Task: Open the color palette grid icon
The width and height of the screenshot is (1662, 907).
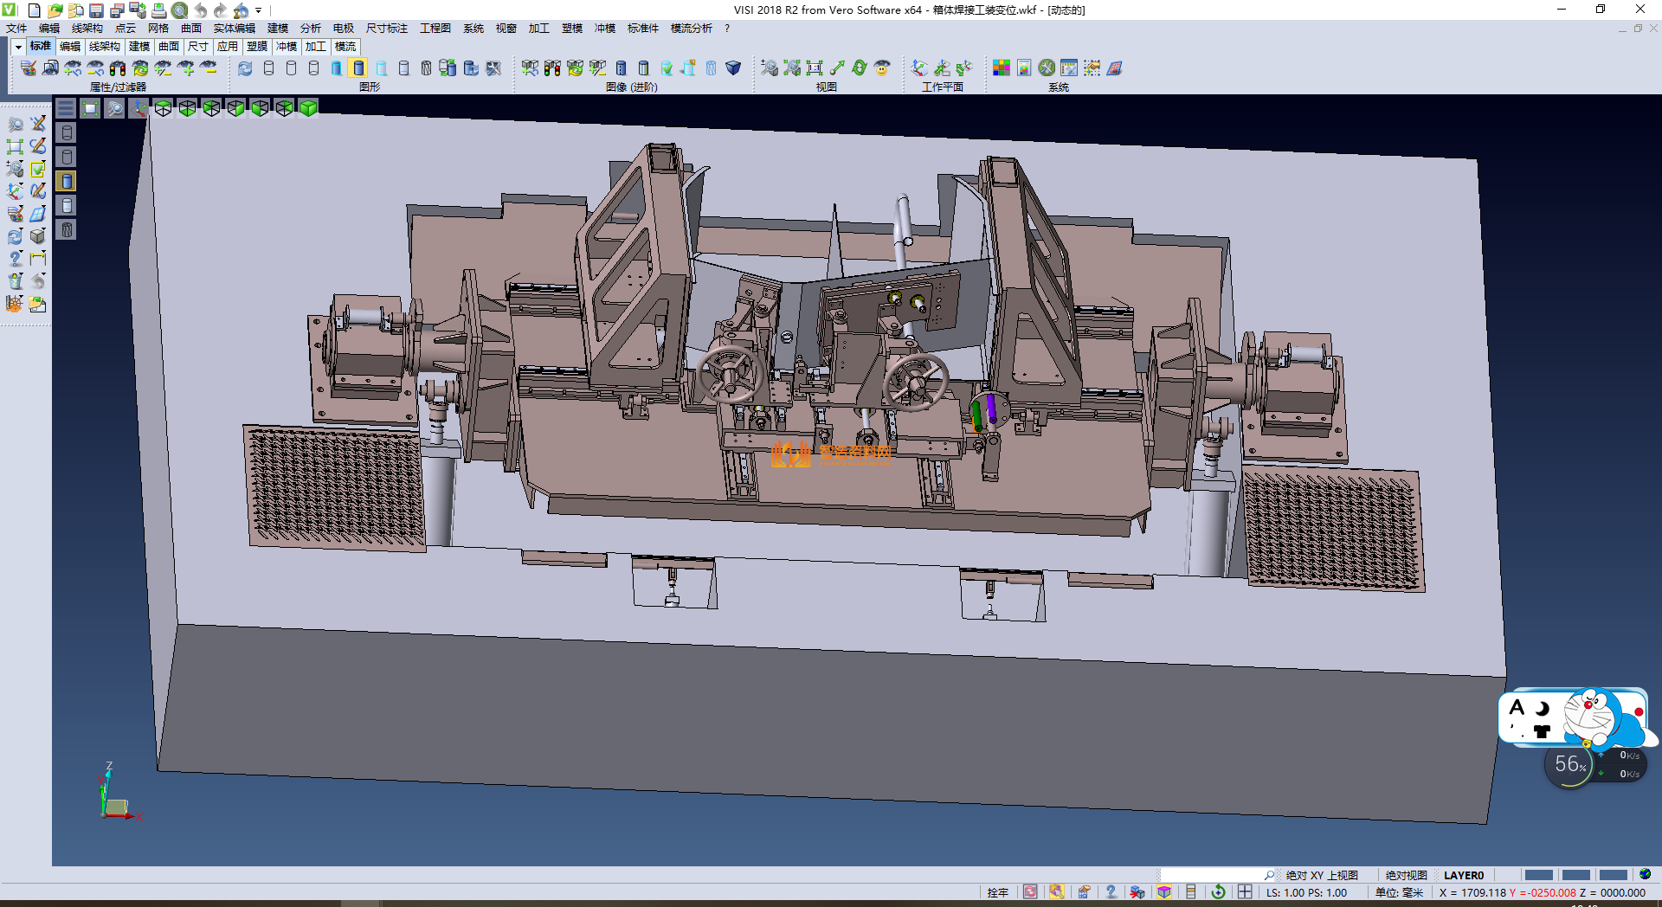Action: click(1002, 68)
